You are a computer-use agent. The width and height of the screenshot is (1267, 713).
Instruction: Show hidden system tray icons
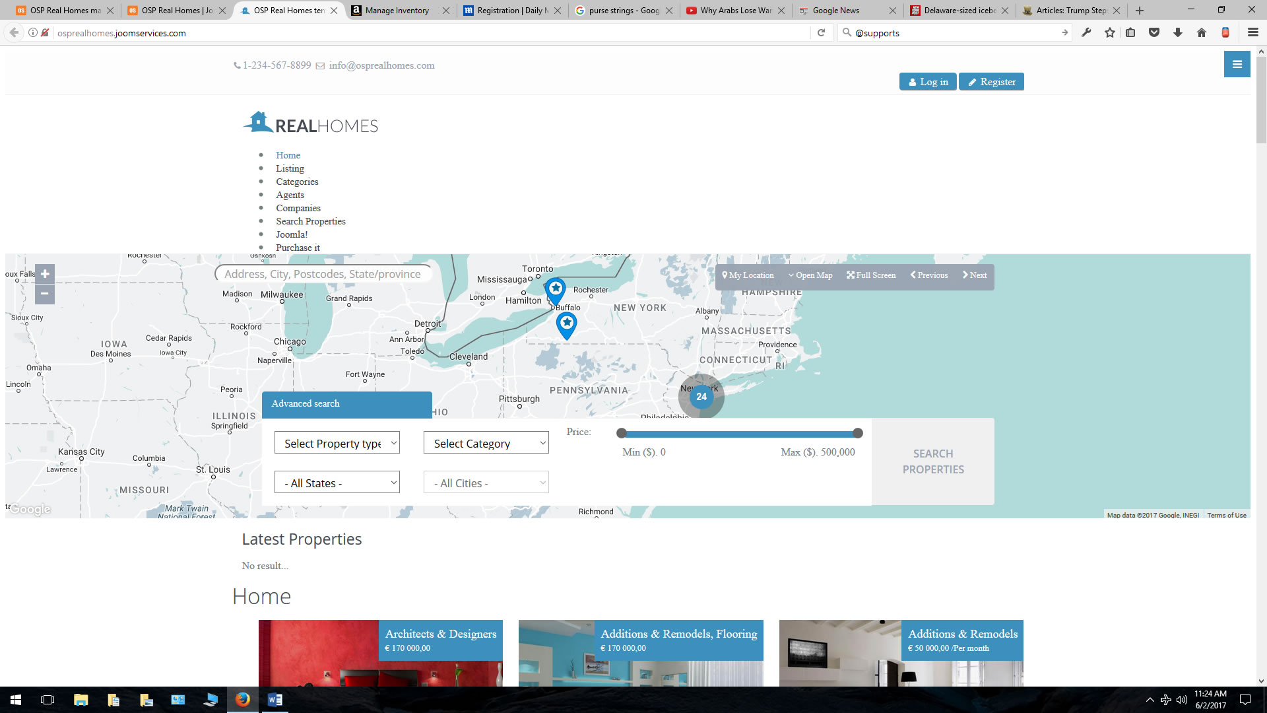[1150, 700]
